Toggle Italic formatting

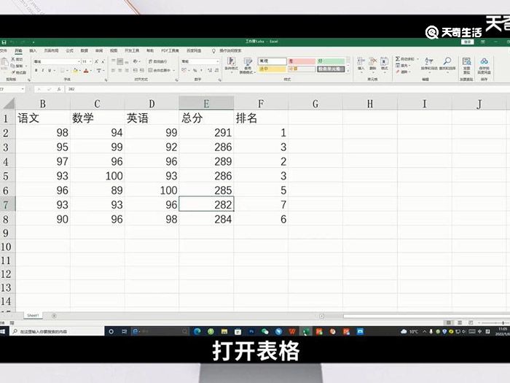point(42,70)
